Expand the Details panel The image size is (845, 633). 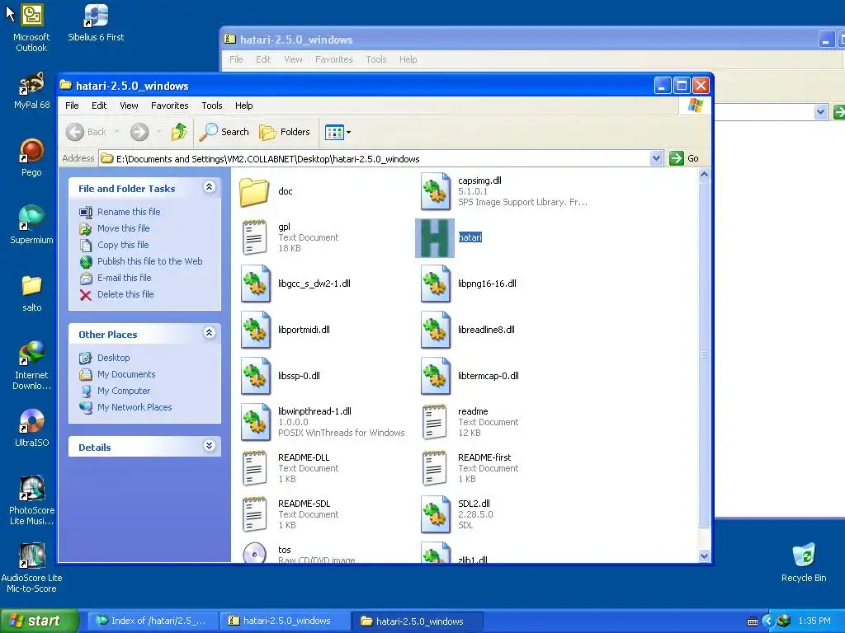pyautogui.click(x=209, y=446)
